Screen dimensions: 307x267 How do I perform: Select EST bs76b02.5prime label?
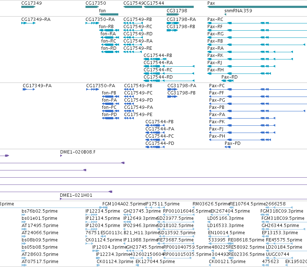coord(40,211)
